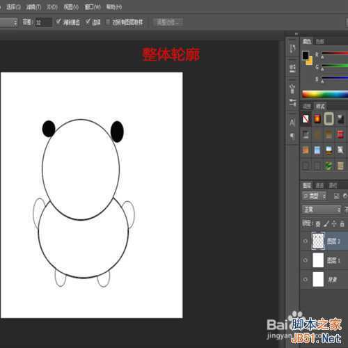Select the 图层 2 layer thumbnail
This screenshot has height=348, width=348.
[318, 241]
